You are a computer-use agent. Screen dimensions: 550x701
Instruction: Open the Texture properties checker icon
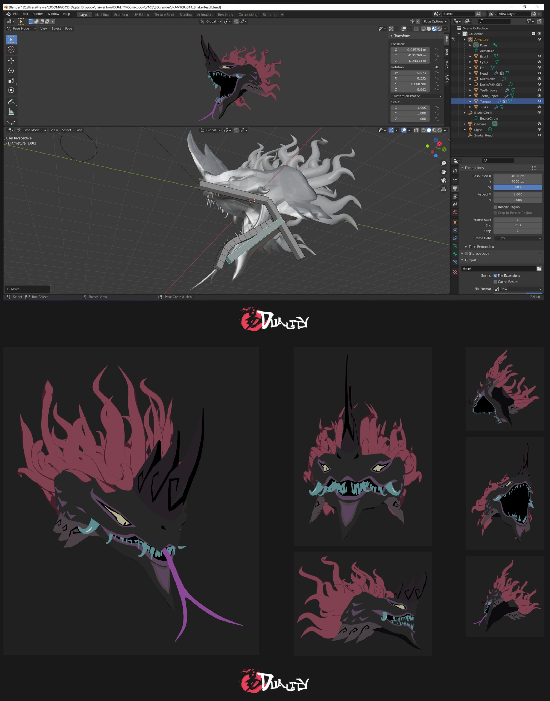coord(455,272)
